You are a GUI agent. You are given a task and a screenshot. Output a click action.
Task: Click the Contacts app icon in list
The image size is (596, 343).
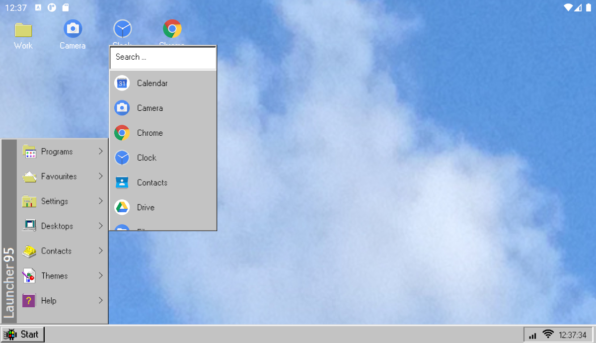coord(122,182)
